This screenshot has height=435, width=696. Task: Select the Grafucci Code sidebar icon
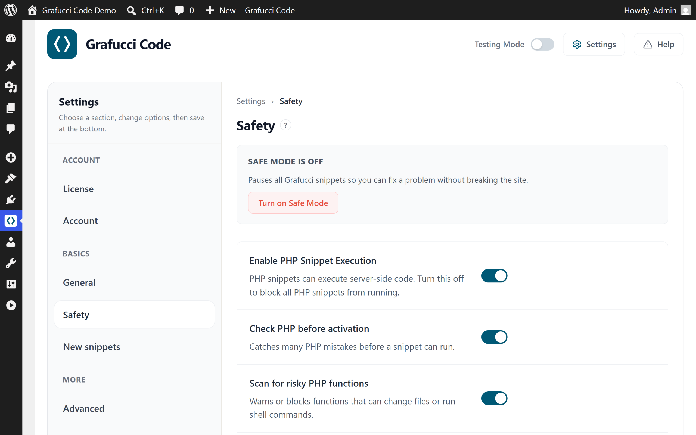tap(11, 221)
